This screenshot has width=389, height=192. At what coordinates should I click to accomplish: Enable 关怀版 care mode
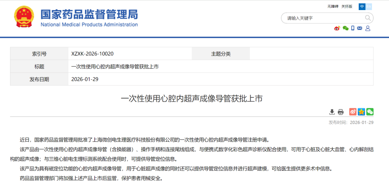(347, 6)
